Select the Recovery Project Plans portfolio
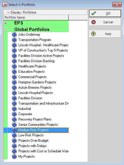 35,119
